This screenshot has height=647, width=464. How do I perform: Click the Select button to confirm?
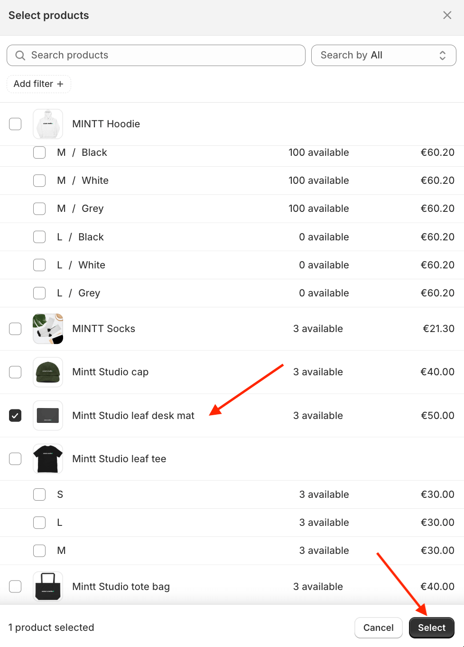point(431,628)
